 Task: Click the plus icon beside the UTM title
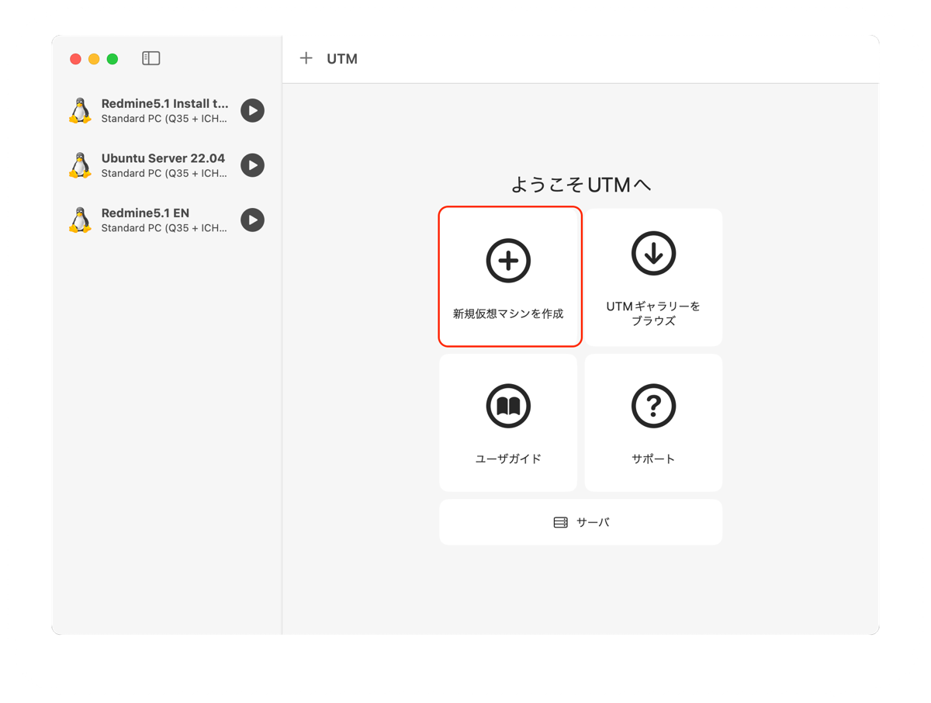tap(306, 58)
